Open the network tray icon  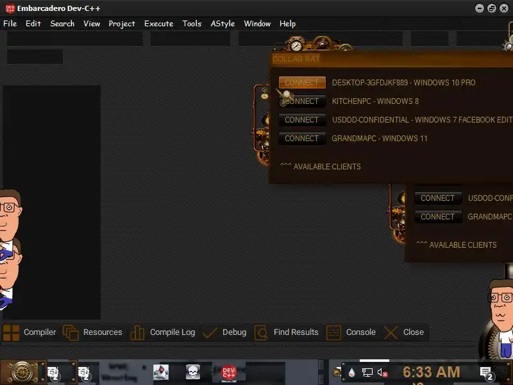[x=367, y=373]
